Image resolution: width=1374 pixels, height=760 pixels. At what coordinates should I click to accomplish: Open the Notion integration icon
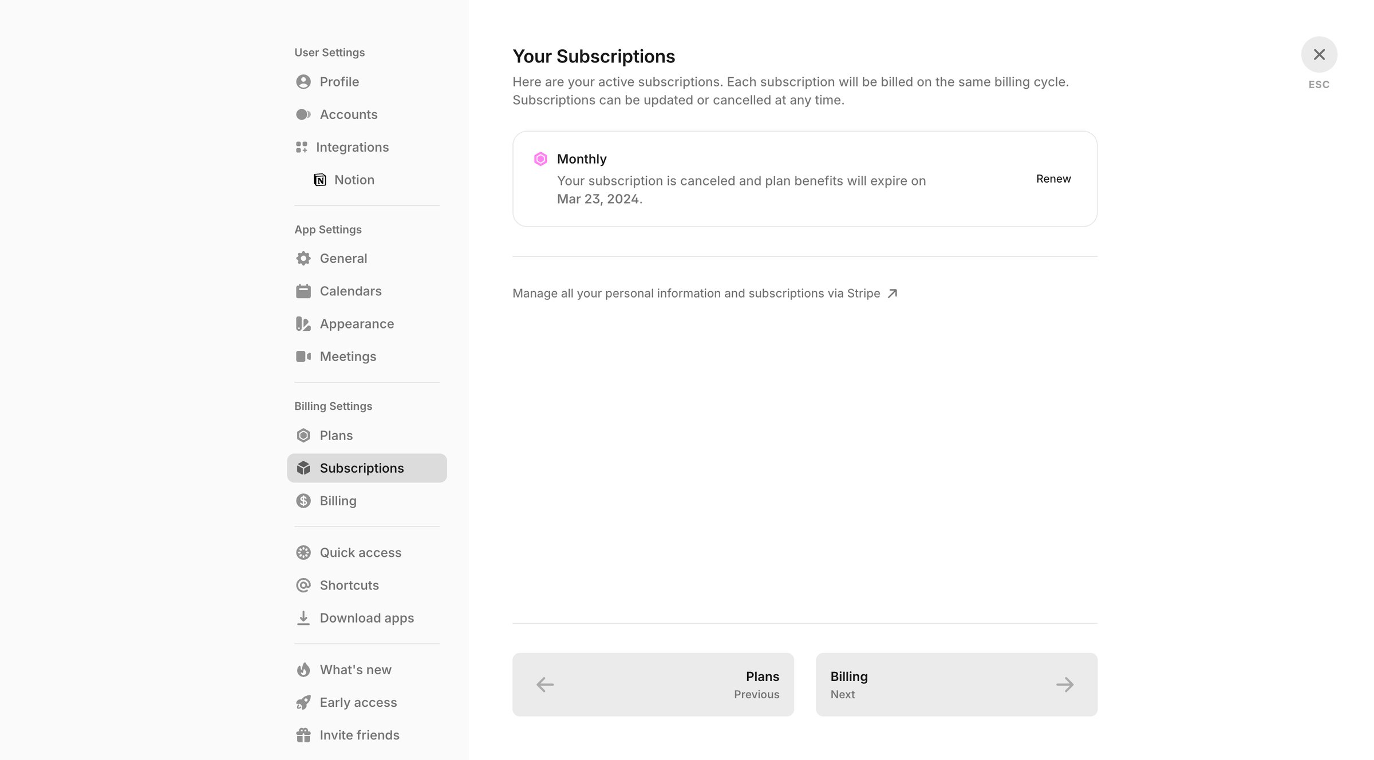[x=320, y=180]
